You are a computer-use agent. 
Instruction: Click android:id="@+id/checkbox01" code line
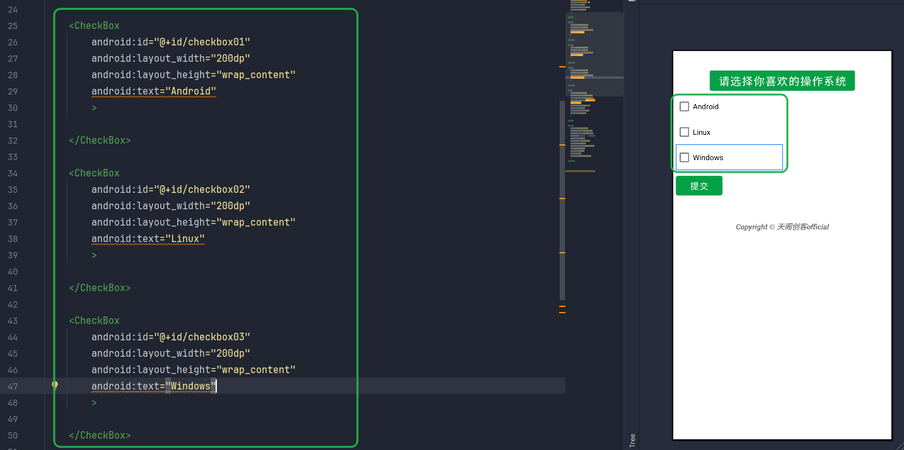pyautogui.click(x=171, y=42)
